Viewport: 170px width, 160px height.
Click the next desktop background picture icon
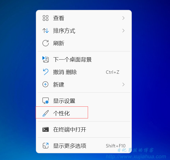[x=46, y=59]
